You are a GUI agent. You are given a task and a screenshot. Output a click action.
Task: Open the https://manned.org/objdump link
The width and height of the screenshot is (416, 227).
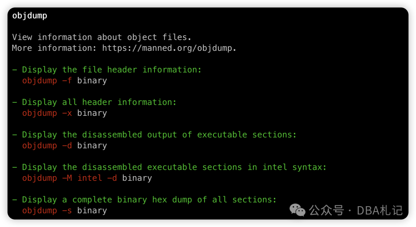169,48
